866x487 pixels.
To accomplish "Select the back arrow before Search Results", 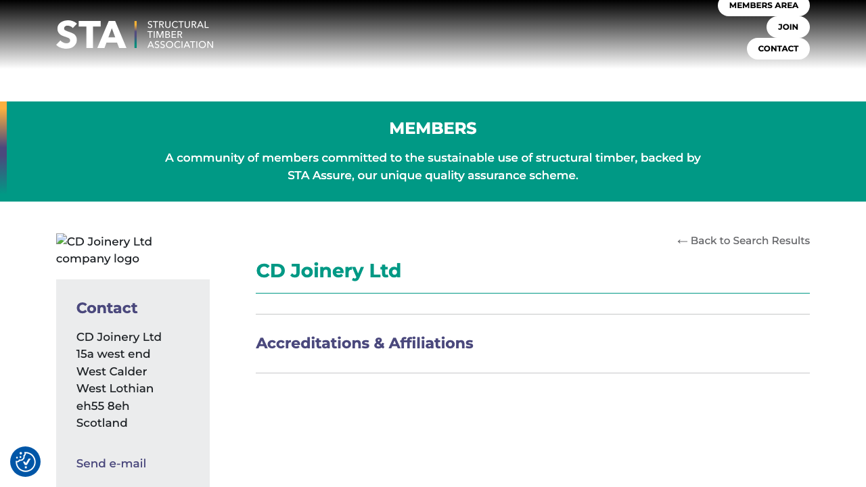I will click(681, 240).
